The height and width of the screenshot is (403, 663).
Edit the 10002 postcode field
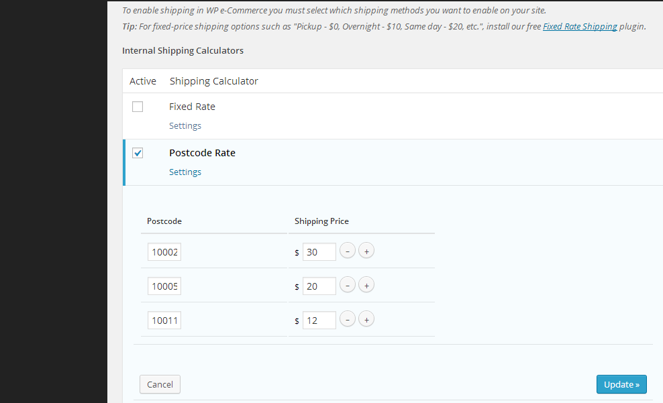tap(164, 252)
